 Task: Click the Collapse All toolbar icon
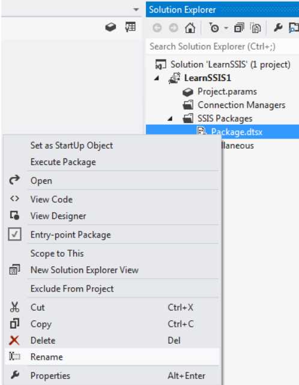(239, 28)
